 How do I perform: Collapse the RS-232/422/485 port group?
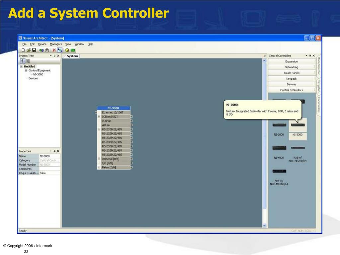pyautogui.click(x=99, y=129)
